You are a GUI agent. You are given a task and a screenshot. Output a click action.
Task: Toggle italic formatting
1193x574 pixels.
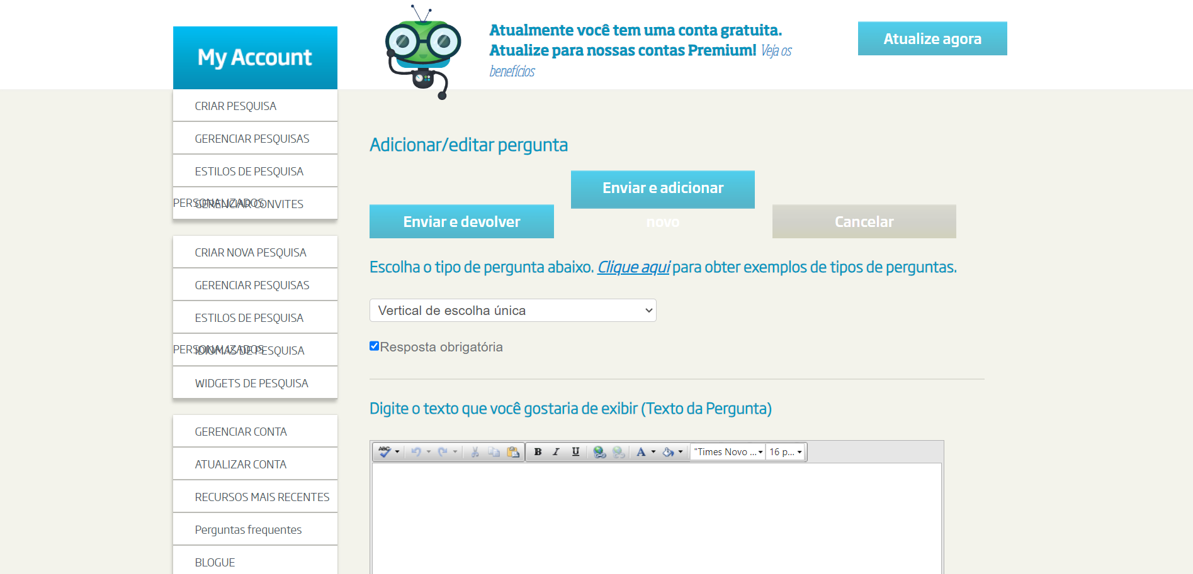point(557,452)
